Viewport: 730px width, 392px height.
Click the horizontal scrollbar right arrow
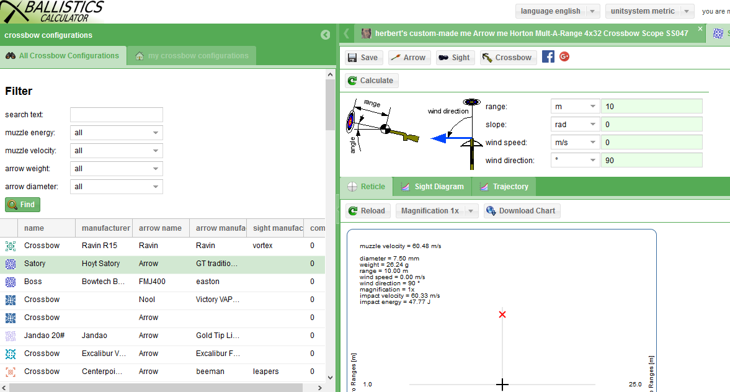[320, 388]
